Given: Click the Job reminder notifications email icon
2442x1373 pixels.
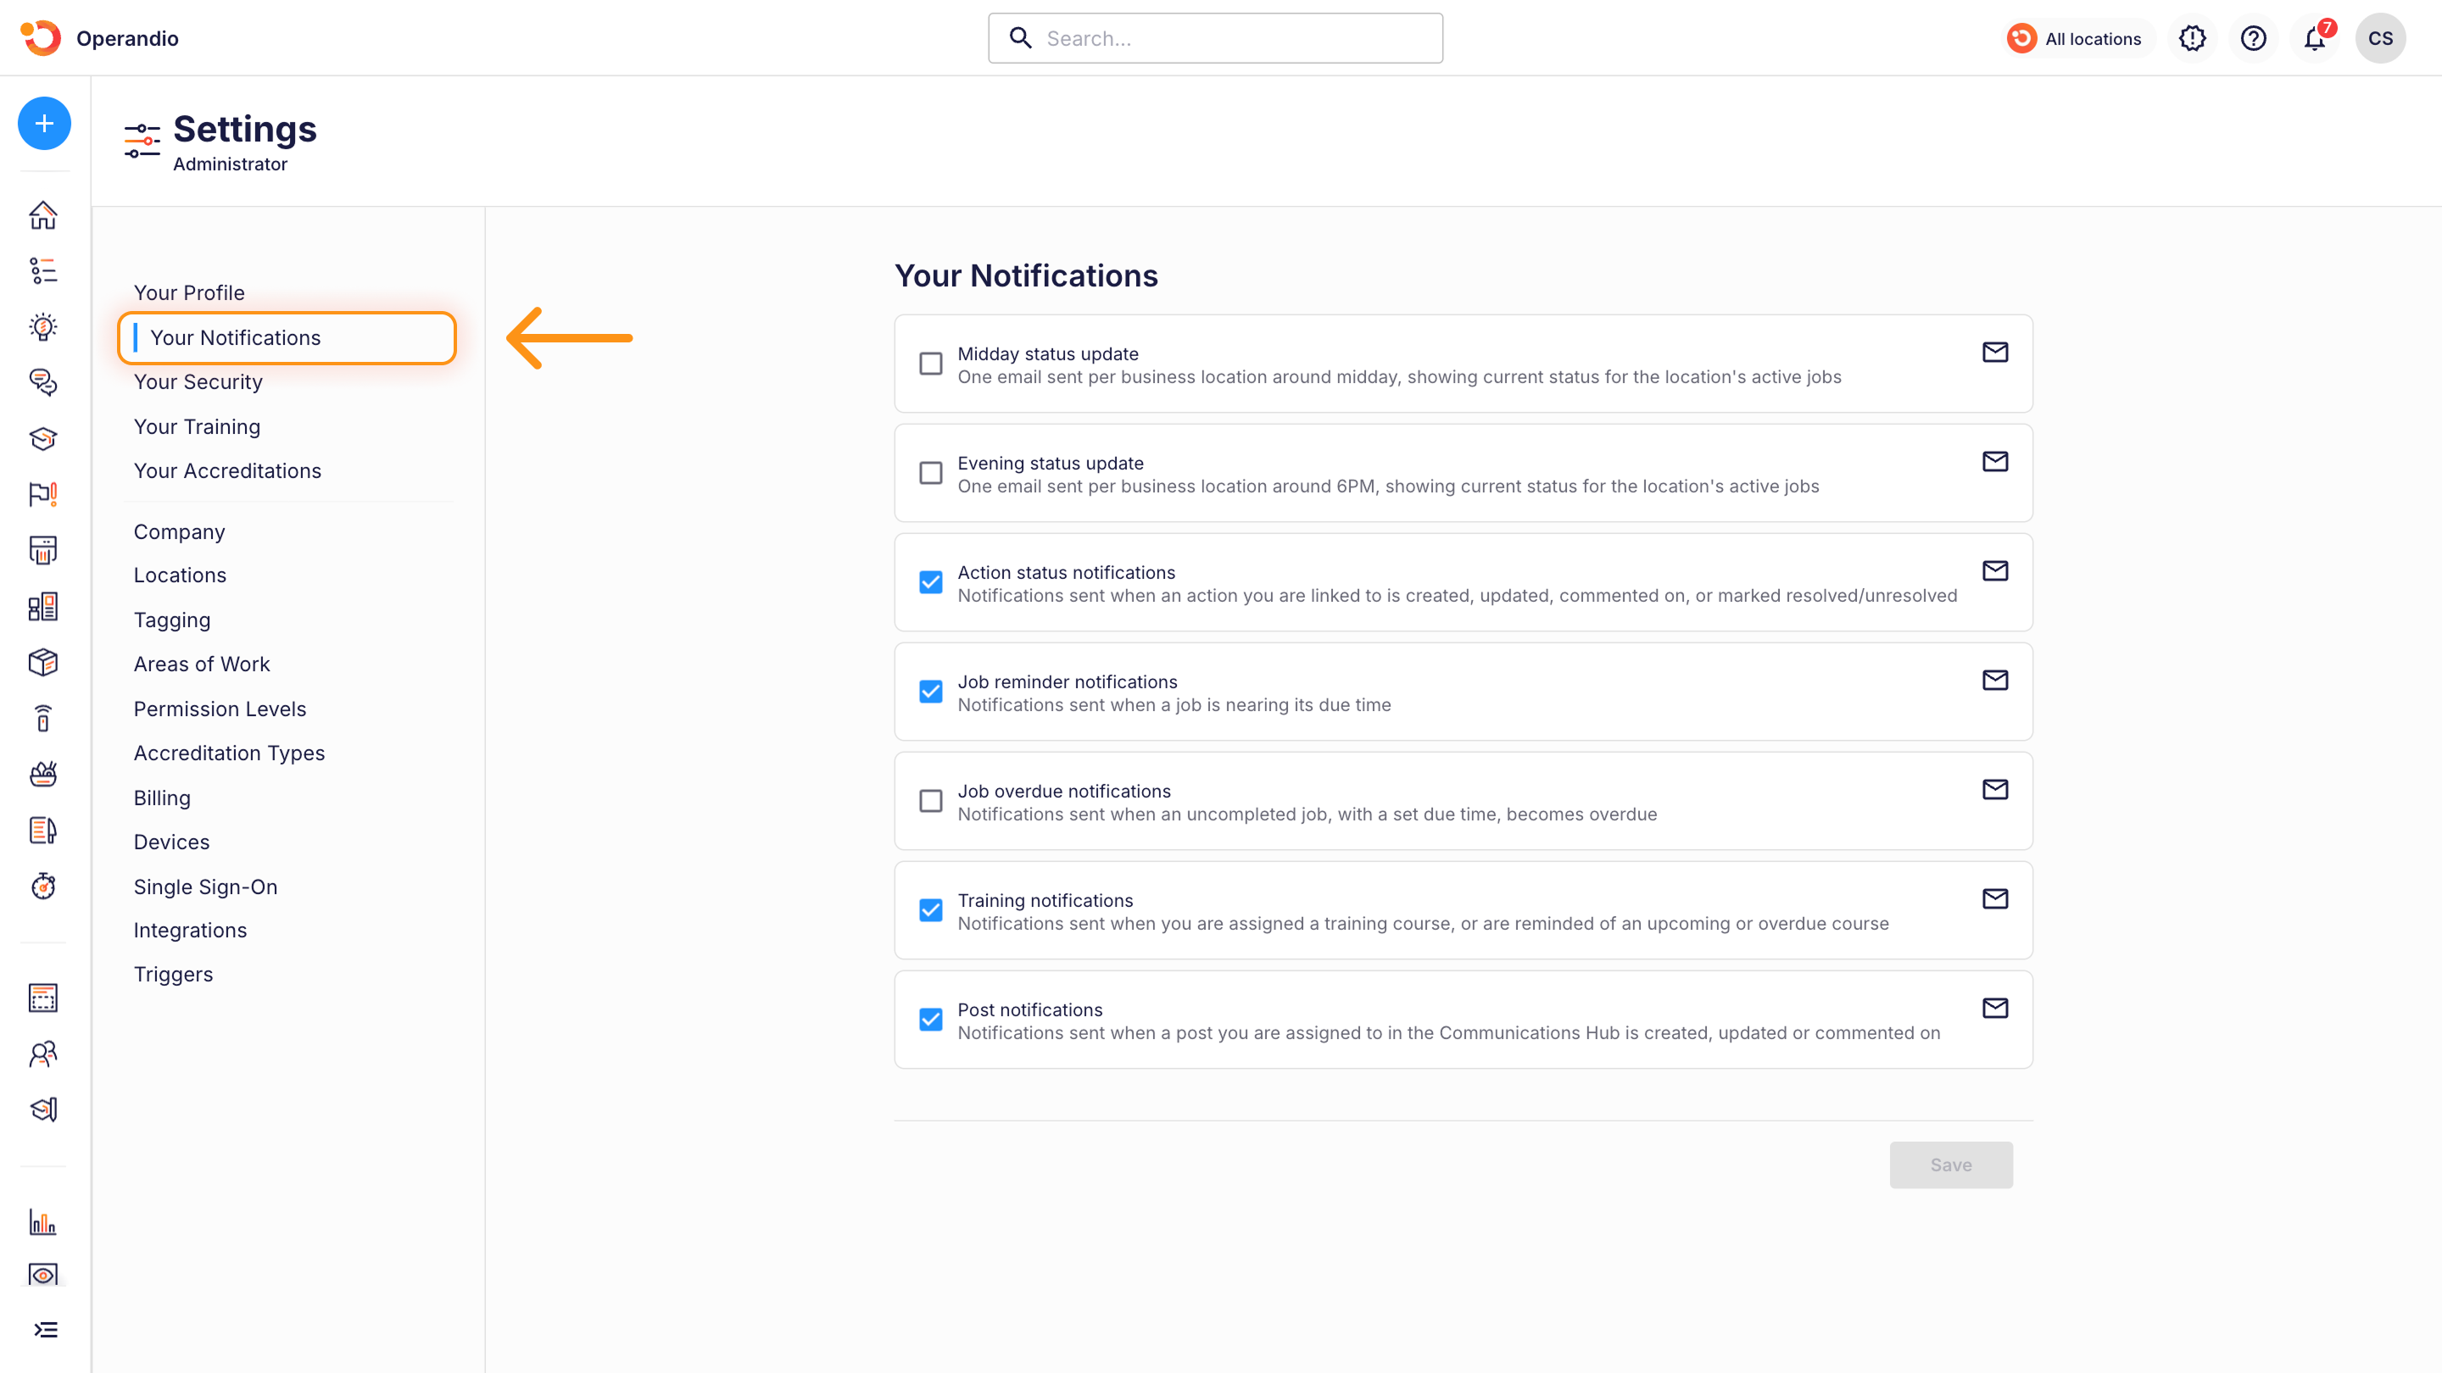Looking at the screenshot, I should pos(1995,681).
